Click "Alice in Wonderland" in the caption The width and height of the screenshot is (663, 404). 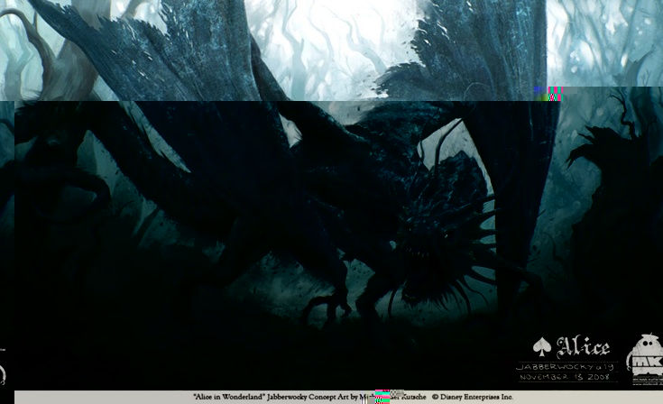pyautogui.click(x=229, y=398)
